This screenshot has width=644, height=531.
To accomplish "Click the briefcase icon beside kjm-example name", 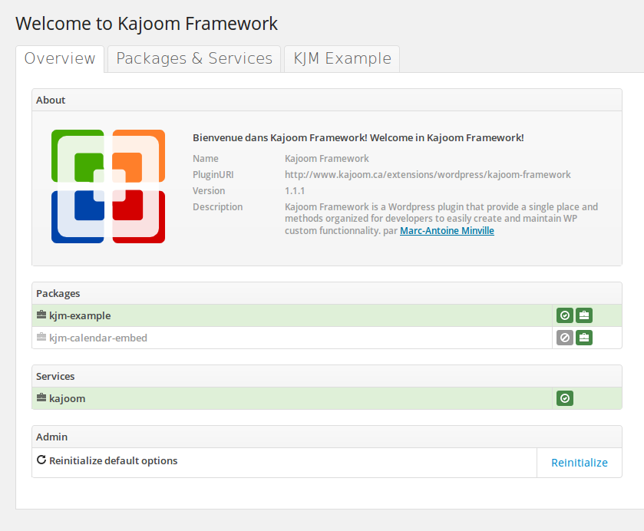I will (41, 315).
